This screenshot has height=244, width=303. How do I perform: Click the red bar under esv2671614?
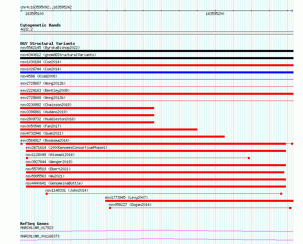[x=156, y=151]
